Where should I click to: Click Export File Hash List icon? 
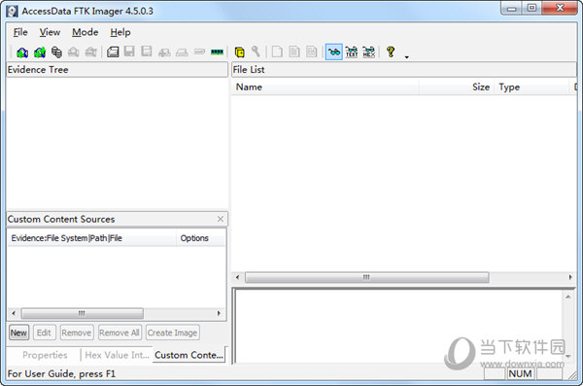click(294, 52)
